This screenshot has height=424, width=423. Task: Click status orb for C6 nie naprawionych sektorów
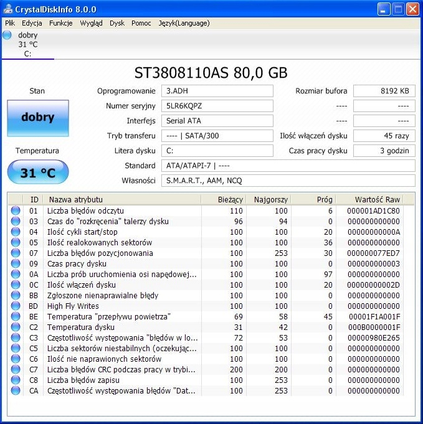tap(16, 359)
